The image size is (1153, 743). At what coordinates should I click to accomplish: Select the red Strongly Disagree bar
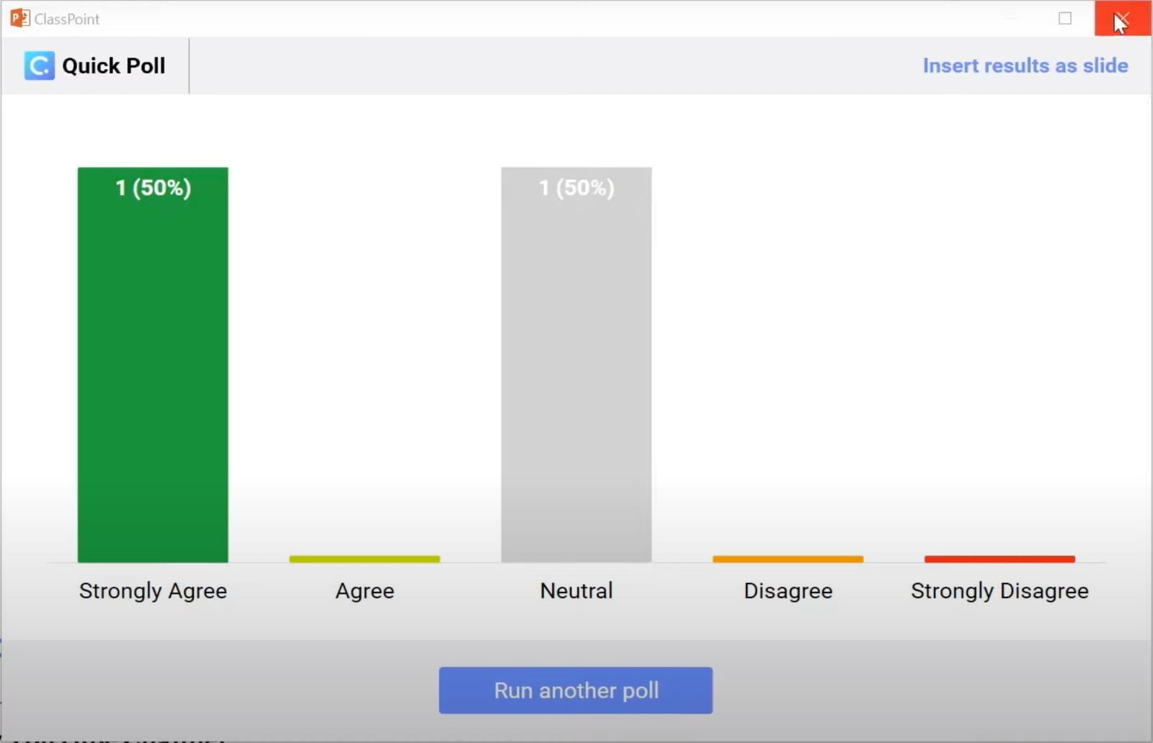pyautogui.click(x=1000, y=559)
